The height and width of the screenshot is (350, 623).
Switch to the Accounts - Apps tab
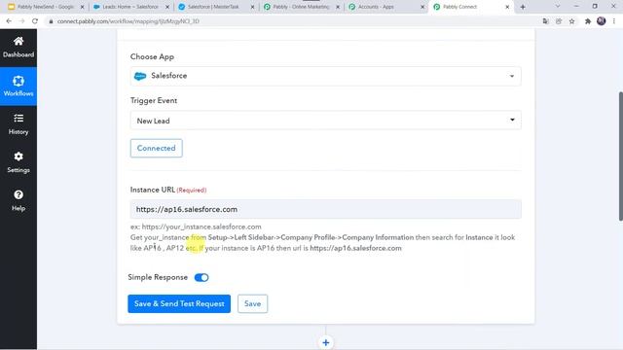point(385,7)
